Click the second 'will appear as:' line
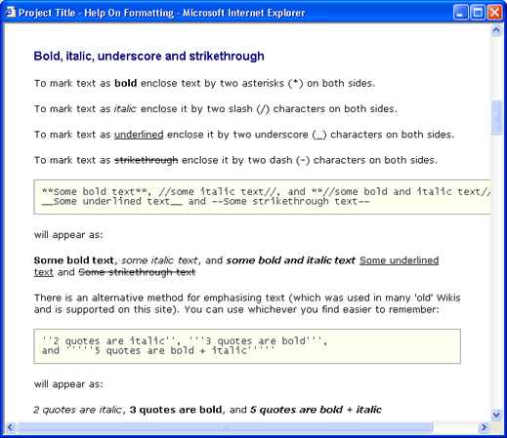Image resolution: width=507 pixels, height=438 pixels. pyautogui.click(x=68, y=384)
